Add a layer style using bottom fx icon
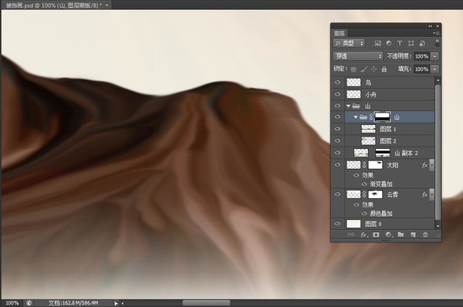Image resolution: width=463 pixels, height=307 pixels. tap(363, 234)
